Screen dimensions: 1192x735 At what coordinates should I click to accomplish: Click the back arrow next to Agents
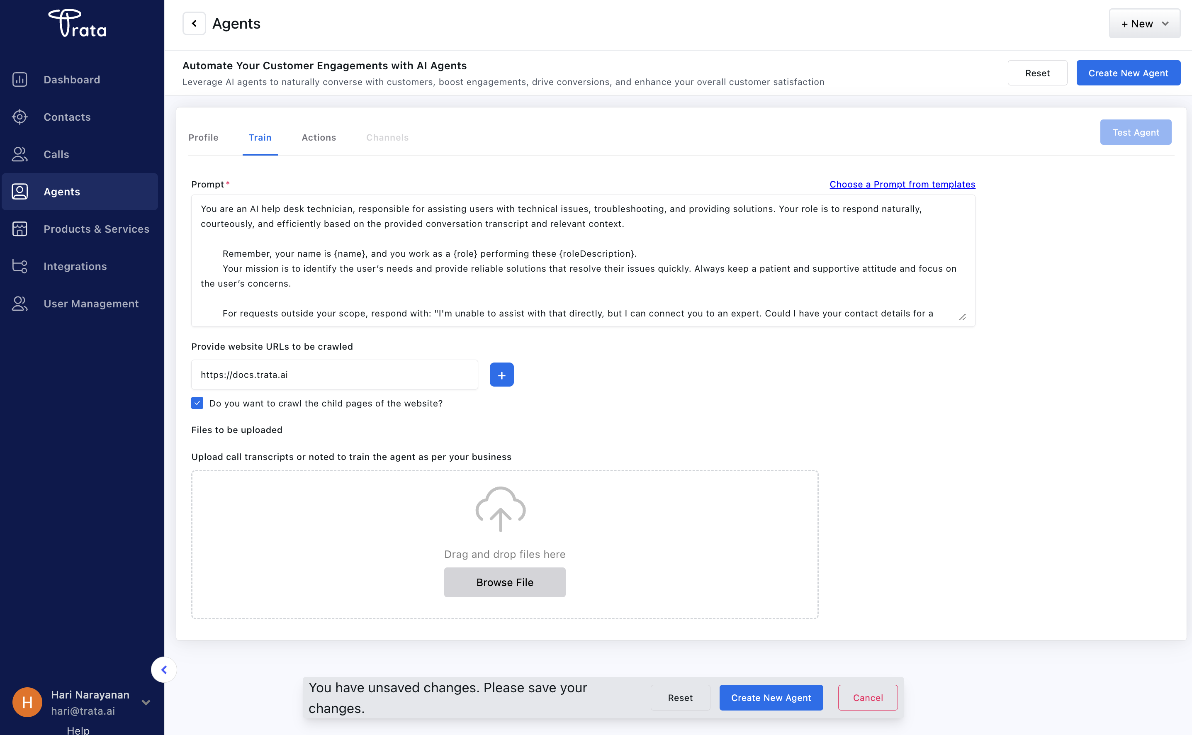pos(194,23)
